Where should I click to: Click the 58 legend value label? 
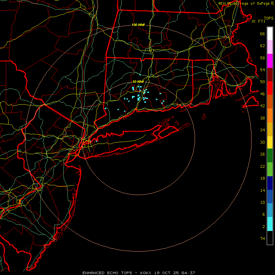pos(262,58)
